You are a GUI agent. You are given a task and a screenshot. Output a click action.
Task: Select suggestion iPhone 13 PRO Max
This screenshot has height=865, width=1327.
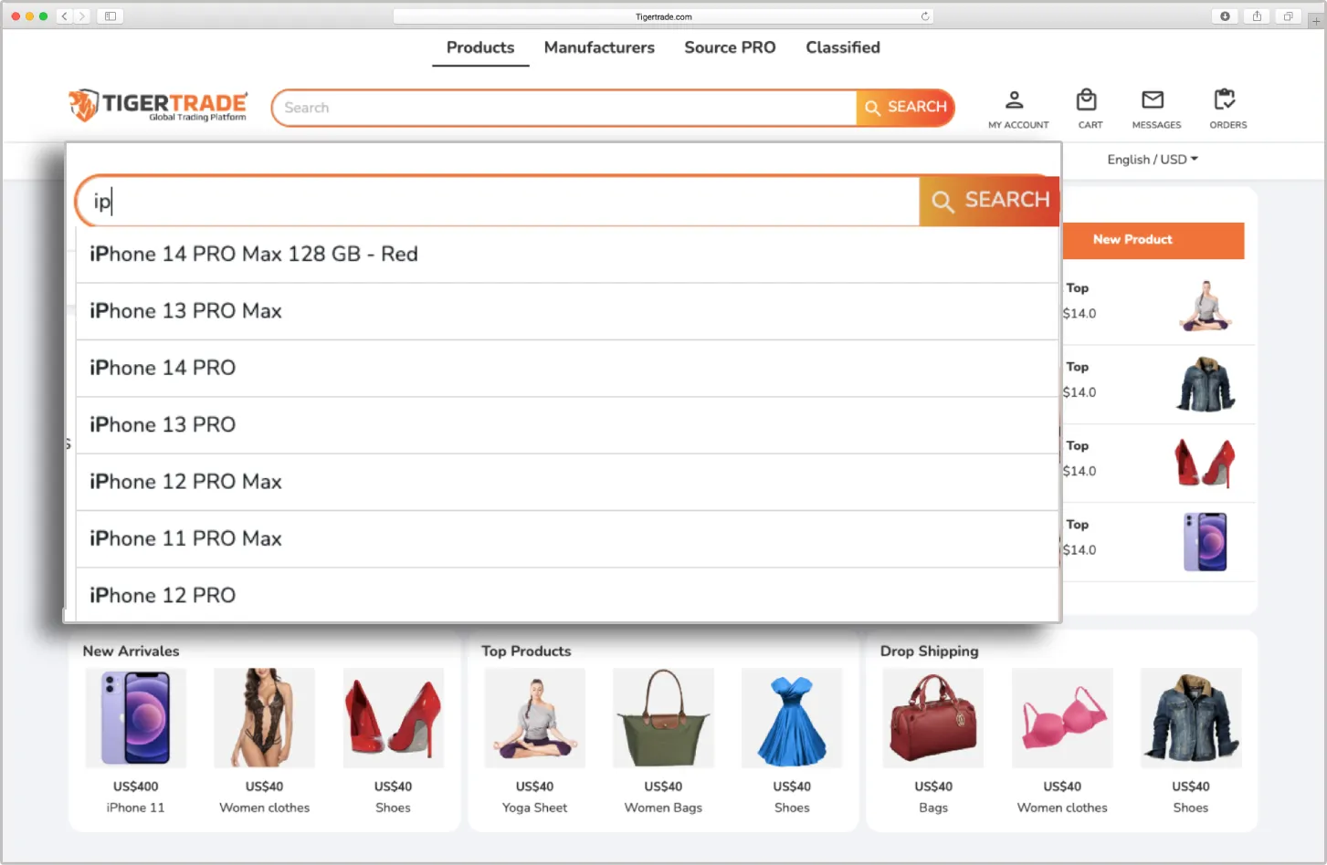[567, 311]
